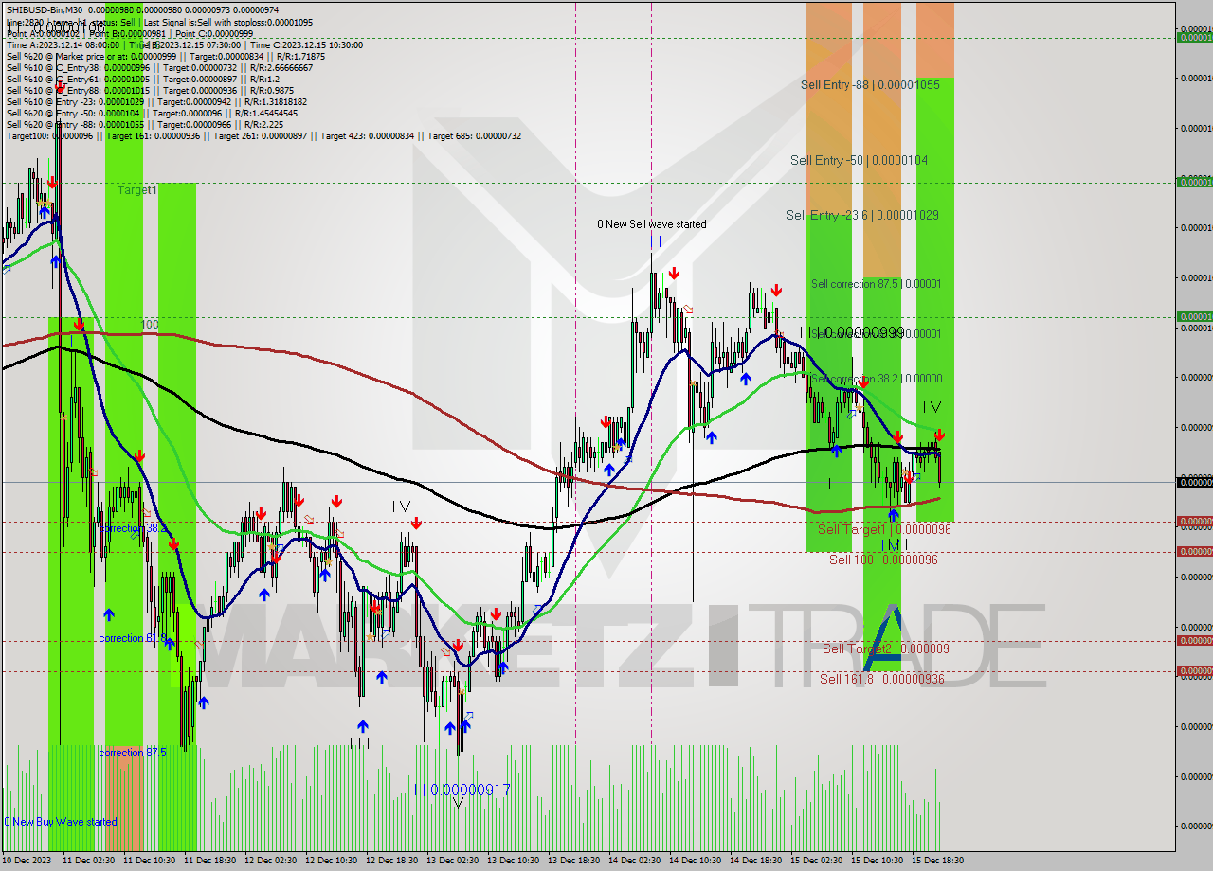Click the 'Target 261: 0.00000897' text
Viewport: 1213px width, 871px height.
click(260, 135)
